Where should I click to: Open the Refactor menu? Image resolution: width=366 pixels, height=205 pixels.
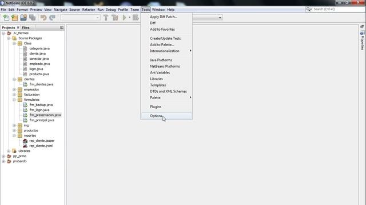(89, 10)
